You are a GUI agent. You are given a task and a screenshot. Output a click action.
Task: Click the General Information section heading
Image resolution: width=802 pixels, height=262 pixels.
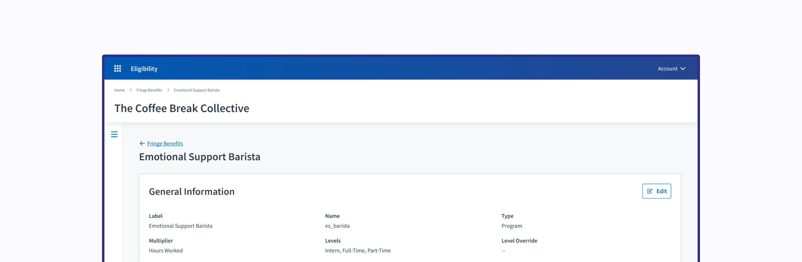coord(192,192)
